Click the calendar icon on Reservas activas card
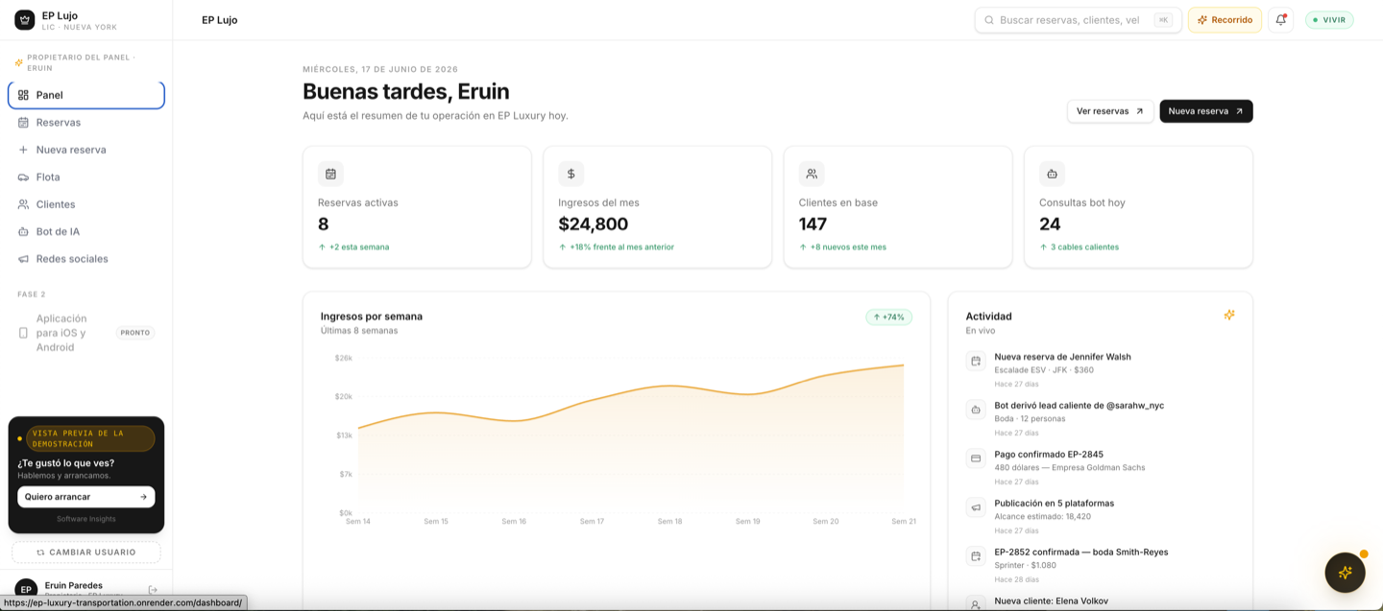Screen dimensions: 1383x611 (x=330, y=174)
